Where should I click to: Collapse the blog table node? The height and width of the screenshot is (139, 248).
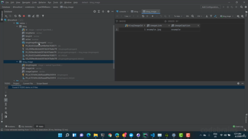(17, 27)
